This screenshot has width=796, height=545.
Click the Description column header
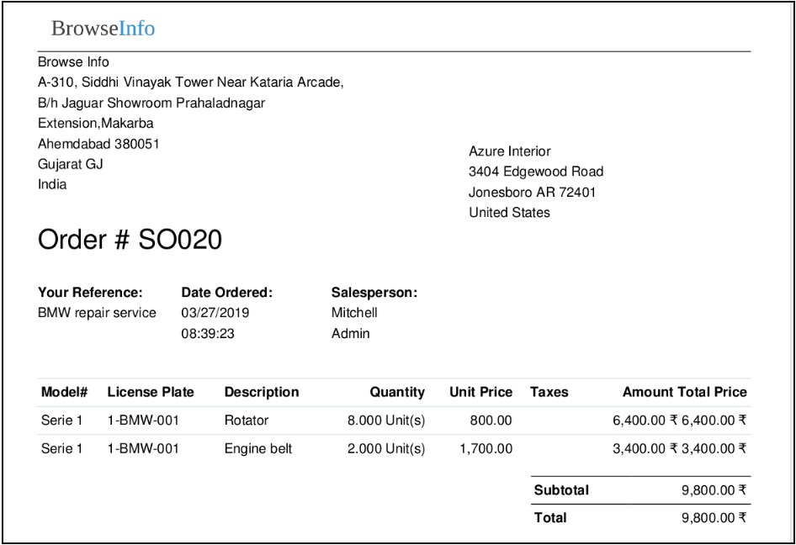point(262,392)
